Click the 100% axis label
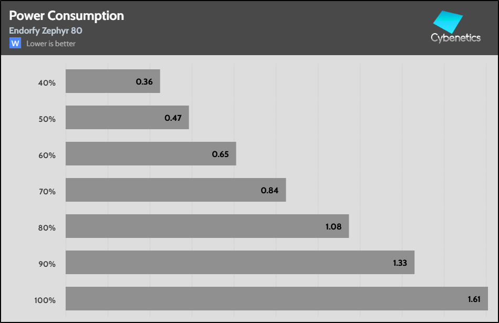 [46, 300]
